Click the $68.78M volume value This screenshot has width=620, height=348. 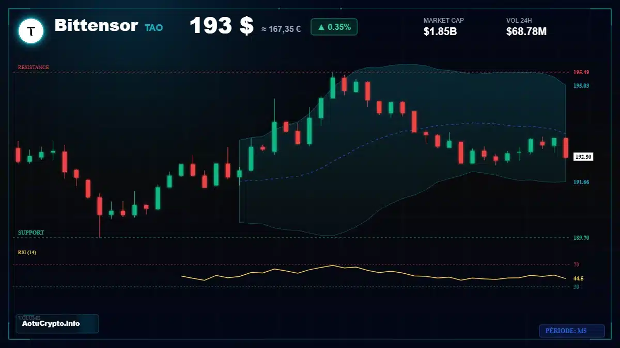point(526,31)
